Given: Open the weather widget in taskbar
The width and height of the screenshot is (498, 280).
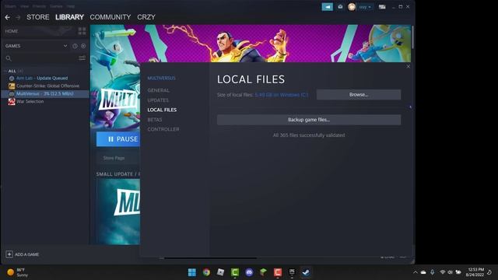Looking at the screenshot, I should pyautogui.click(x=18, y=272).
